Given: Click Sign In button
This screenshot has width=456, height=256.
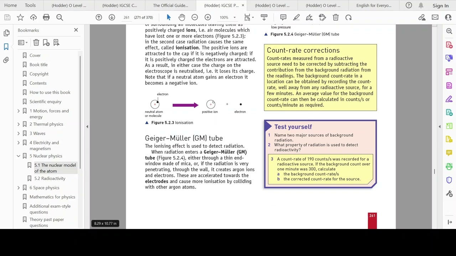Looking at the screenshot, I should point(441,6).
